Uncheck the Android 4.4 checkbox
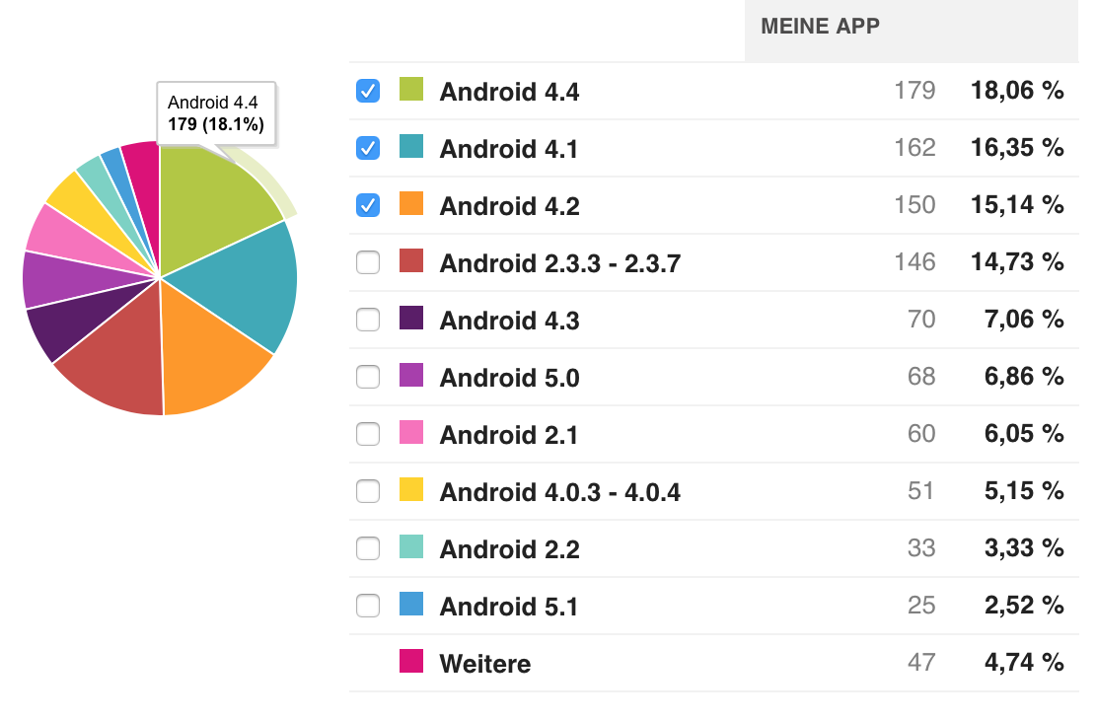Screen dimensions: 1097x720 (x=368, y=91)
